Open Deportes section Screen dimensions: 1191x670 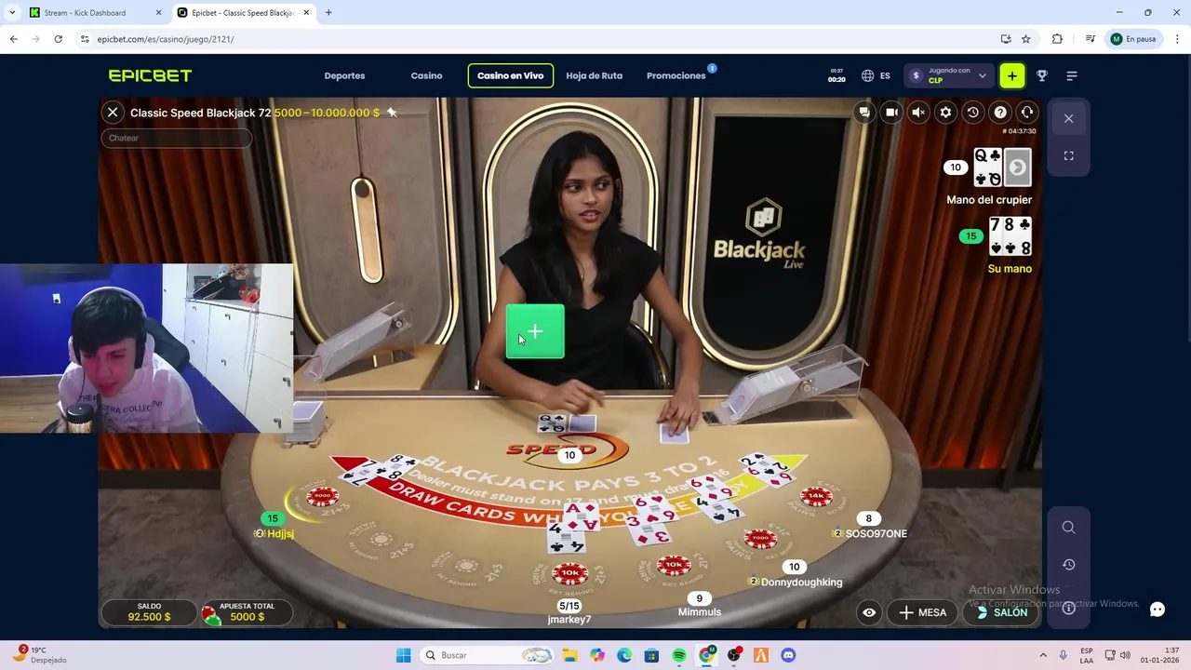344,75
